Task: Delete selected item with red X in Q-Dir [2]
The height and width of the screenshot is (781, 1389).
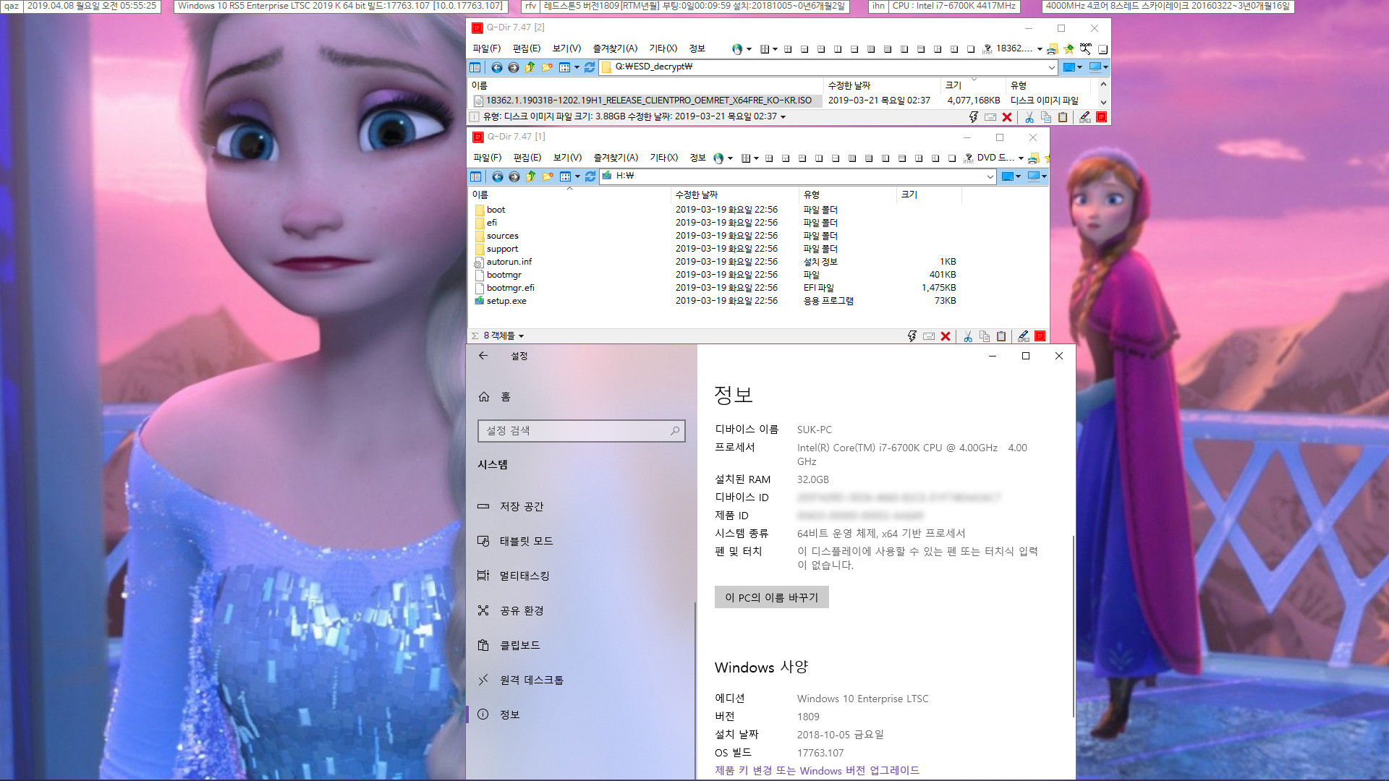Action: pos(1006,117)
